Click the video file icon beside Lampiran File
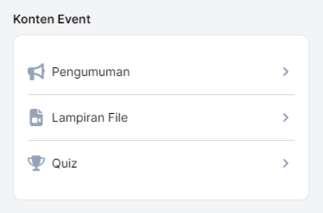The height and width of the screenshot is (213, 323). (36, 118)
